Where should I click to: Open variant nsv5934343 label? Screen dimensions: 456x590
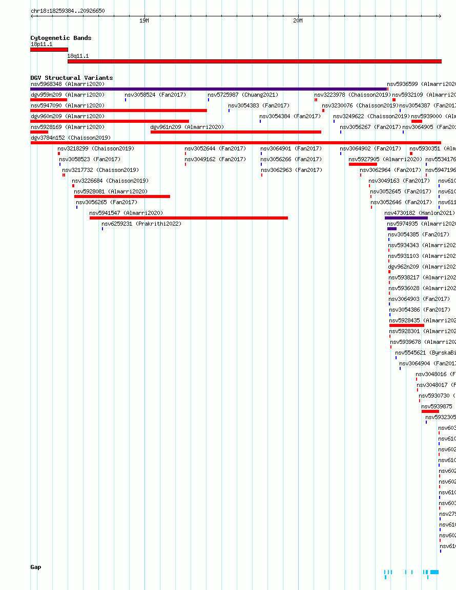point(422,245)
